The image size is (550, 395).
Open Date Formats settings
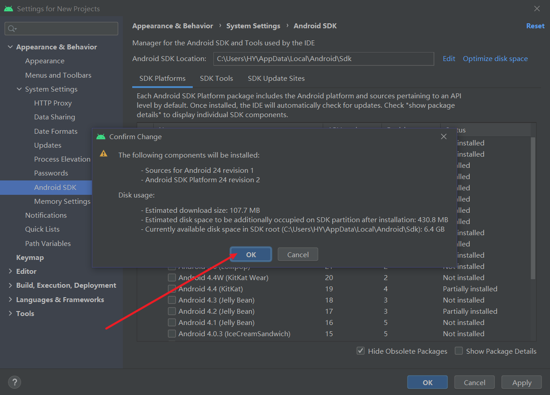(56, 131)
